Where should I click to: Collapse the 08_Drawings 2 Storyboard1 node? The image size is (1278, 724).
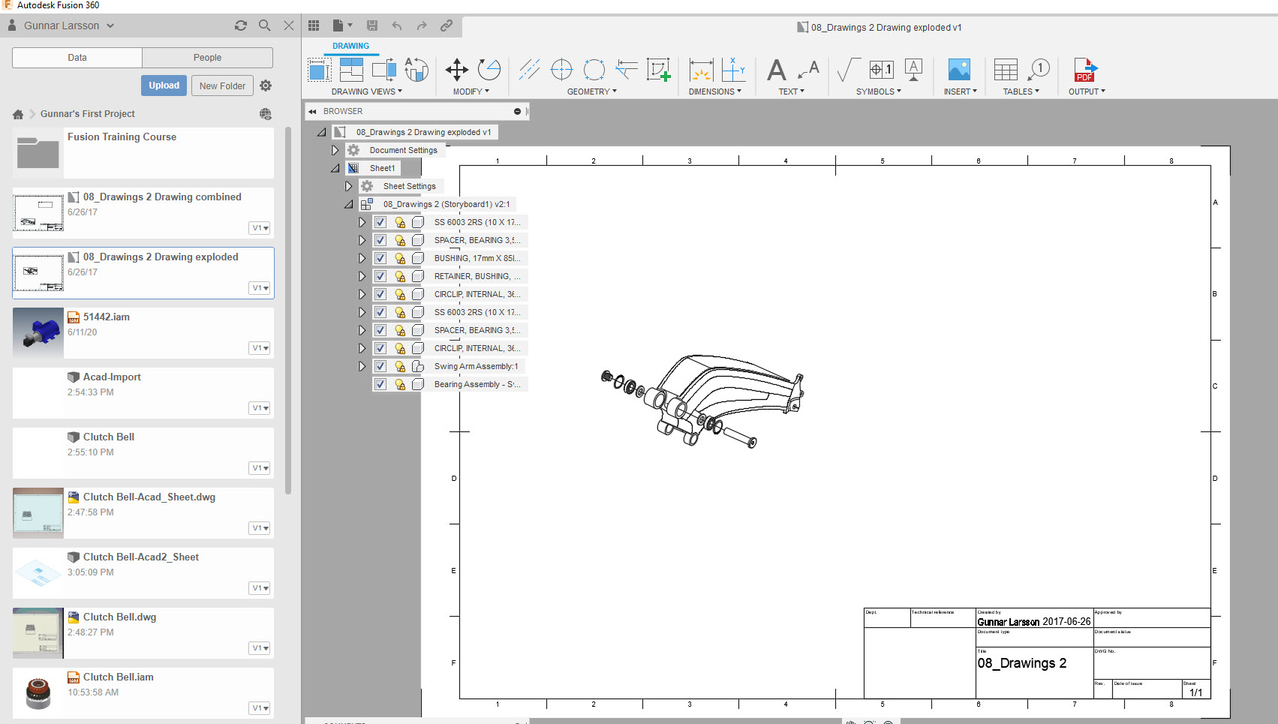click(347, 203)
